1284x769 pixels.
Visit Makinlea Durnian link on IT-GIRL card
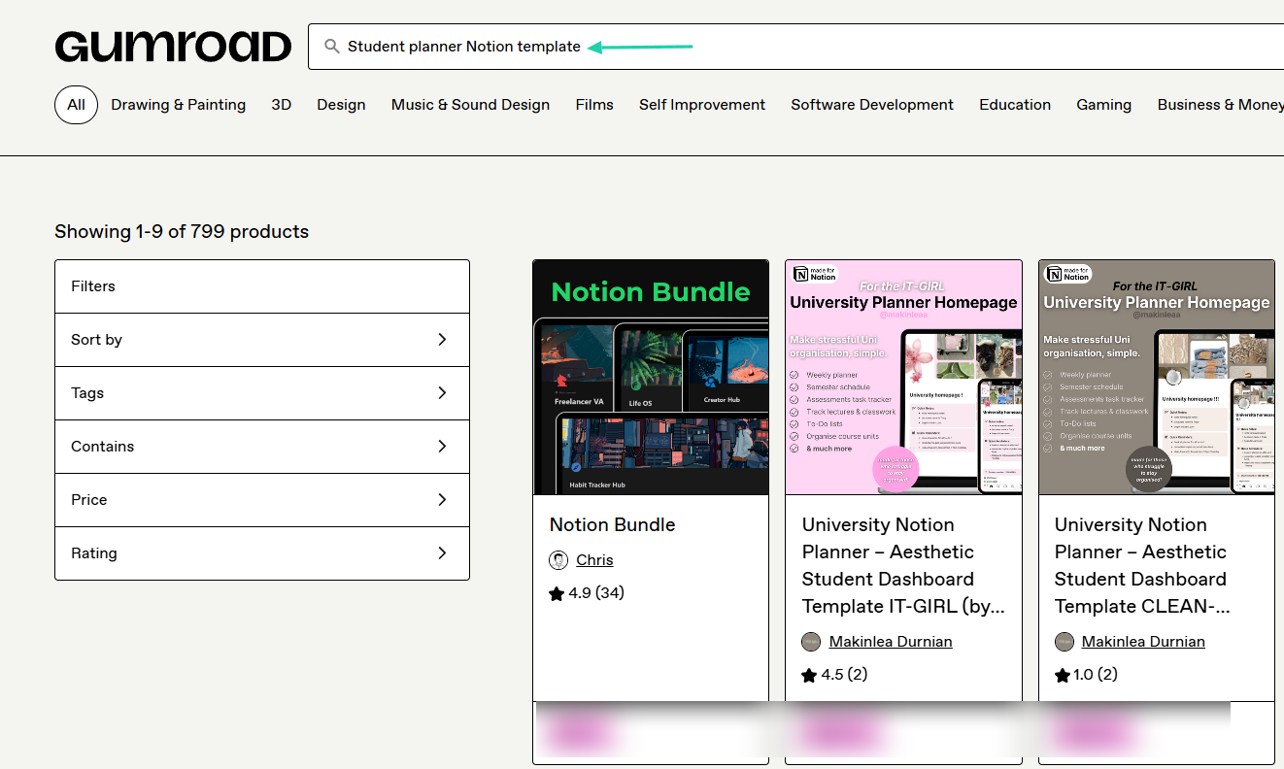(891, 642)
